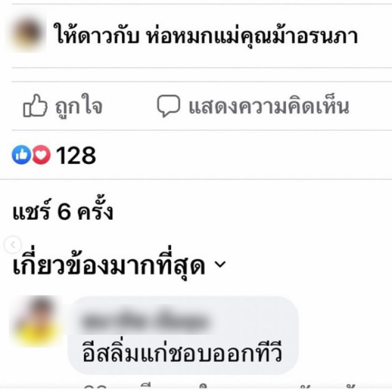This screenshot has height=390, width=392.
Task: Open the blurred commenter name
Action: click(145, 321)
